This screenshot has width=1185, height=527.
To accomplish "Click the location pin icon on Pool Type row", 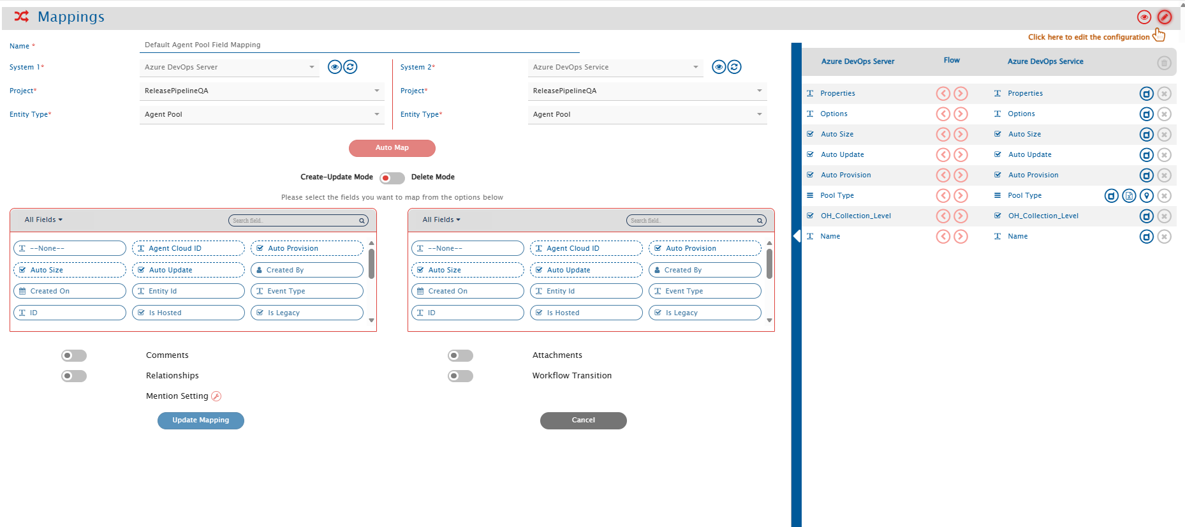I will 1146,196.
